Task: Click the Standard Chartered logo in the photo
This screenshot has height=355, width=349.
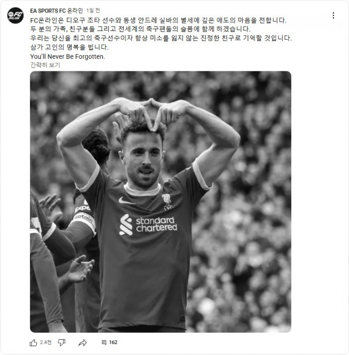Action: pos(148,224)
